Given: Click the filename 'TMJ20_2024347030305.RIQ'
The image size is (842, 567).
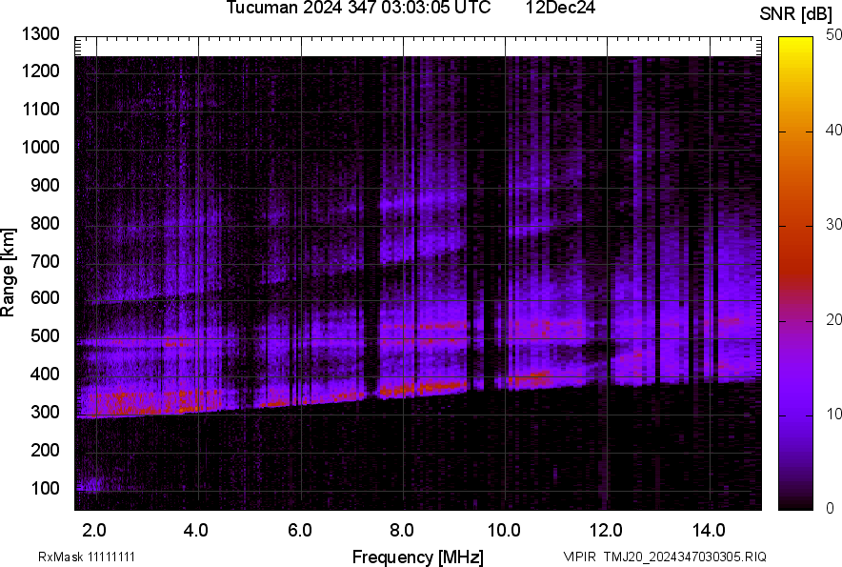Looking at the screenshot, I should click(x=685, y=557).
